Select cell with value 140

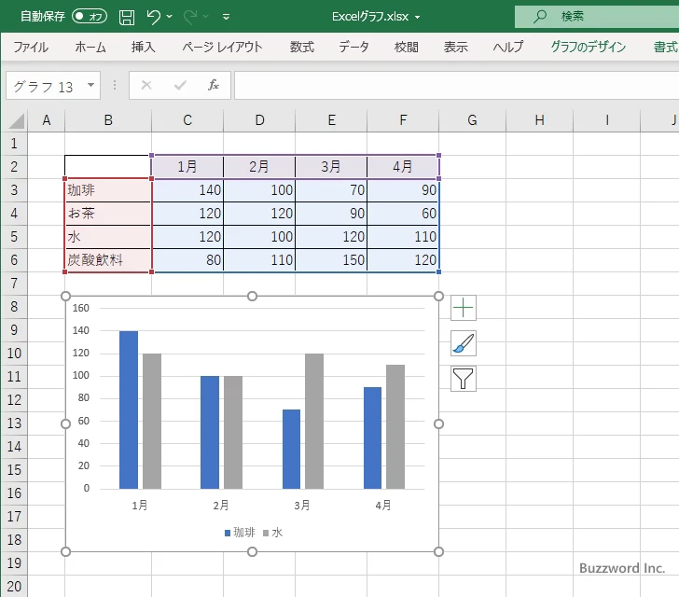(x=187, y=189)
